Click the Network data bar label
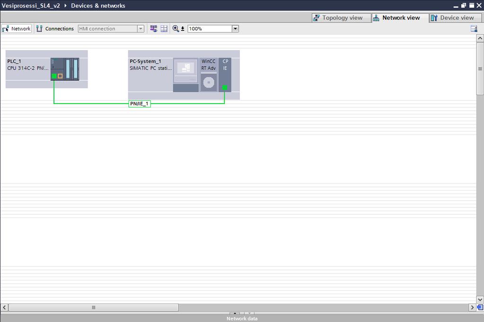The width and height of the screenshot is (484, 322). tap(242, 319)
